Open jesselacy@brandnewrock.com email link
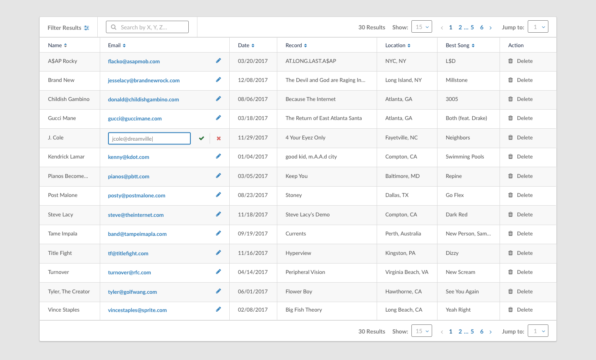The width and height of the screenshot is (596, 360). click(144, 80)
